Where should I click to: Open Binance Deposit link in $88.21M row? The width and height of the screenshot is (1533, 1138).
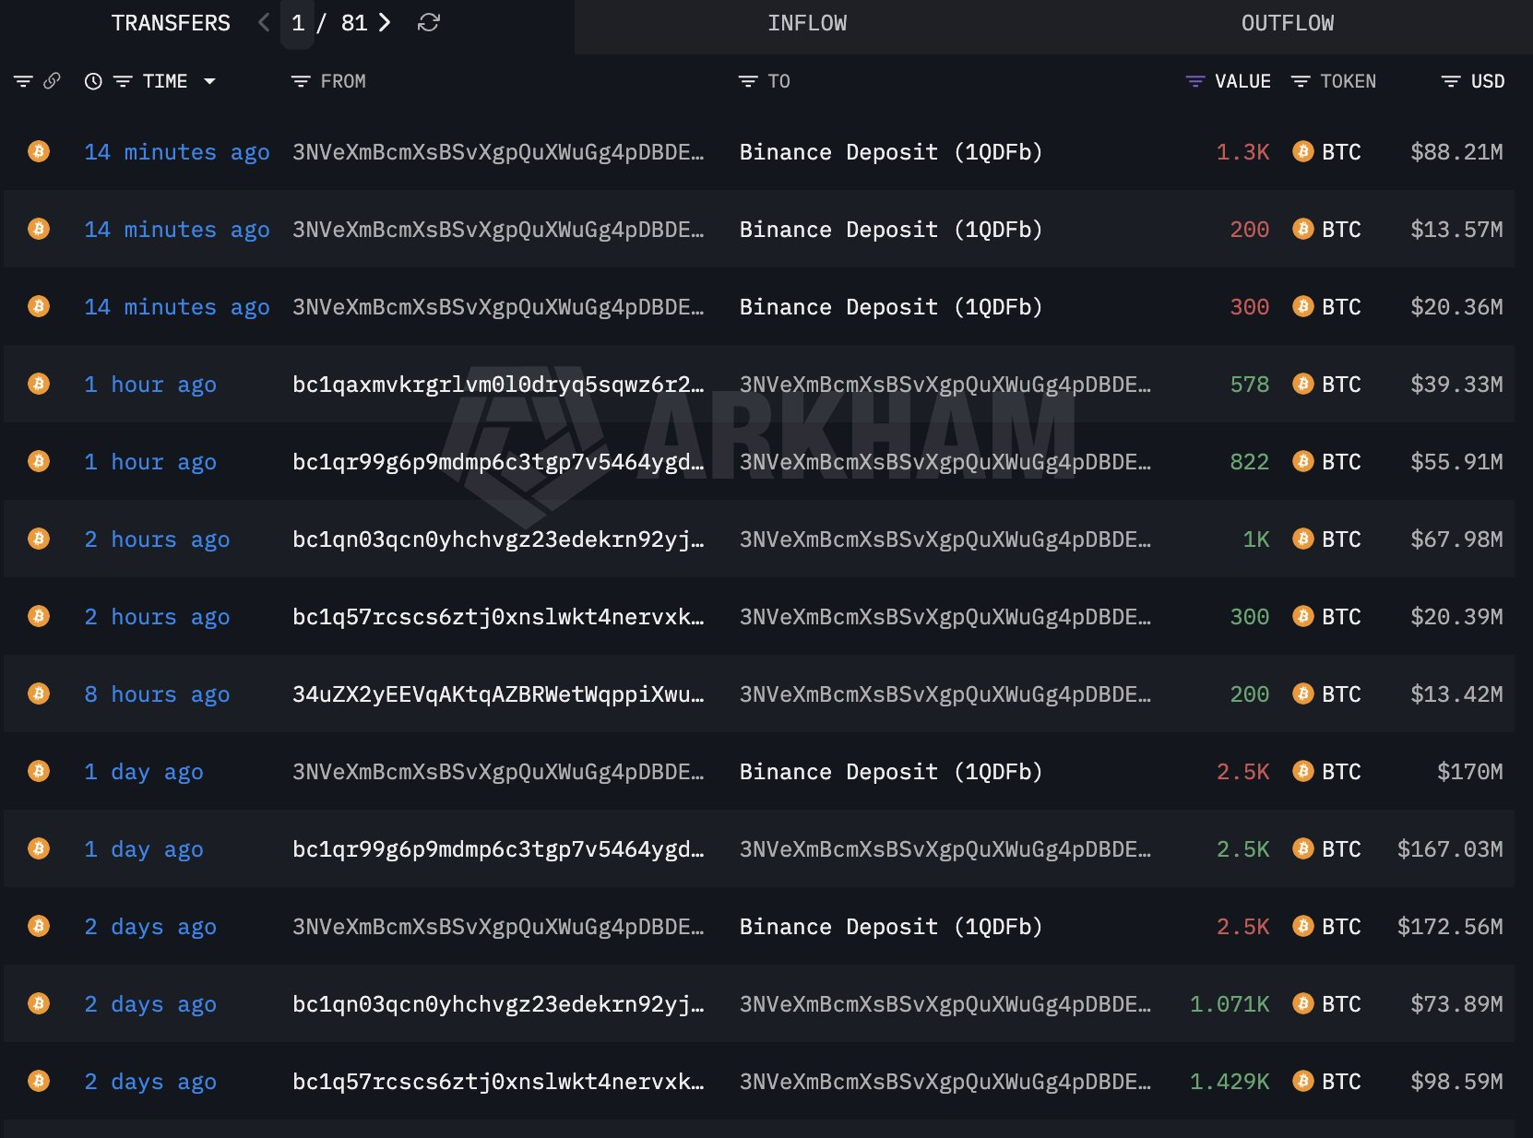(890, 152)
